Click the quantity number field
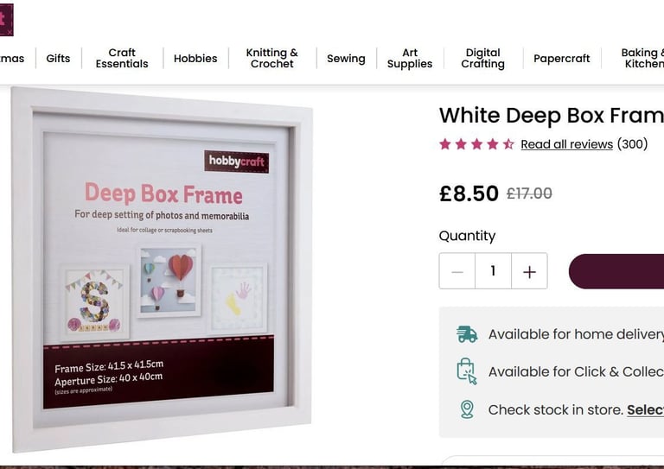The height and width of the screenshot is (469, 664). [x=494, y=271]
